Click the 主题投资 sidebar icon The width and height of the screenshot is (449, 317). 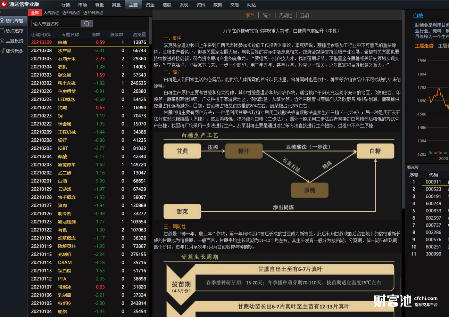click(x=2, y=41)
